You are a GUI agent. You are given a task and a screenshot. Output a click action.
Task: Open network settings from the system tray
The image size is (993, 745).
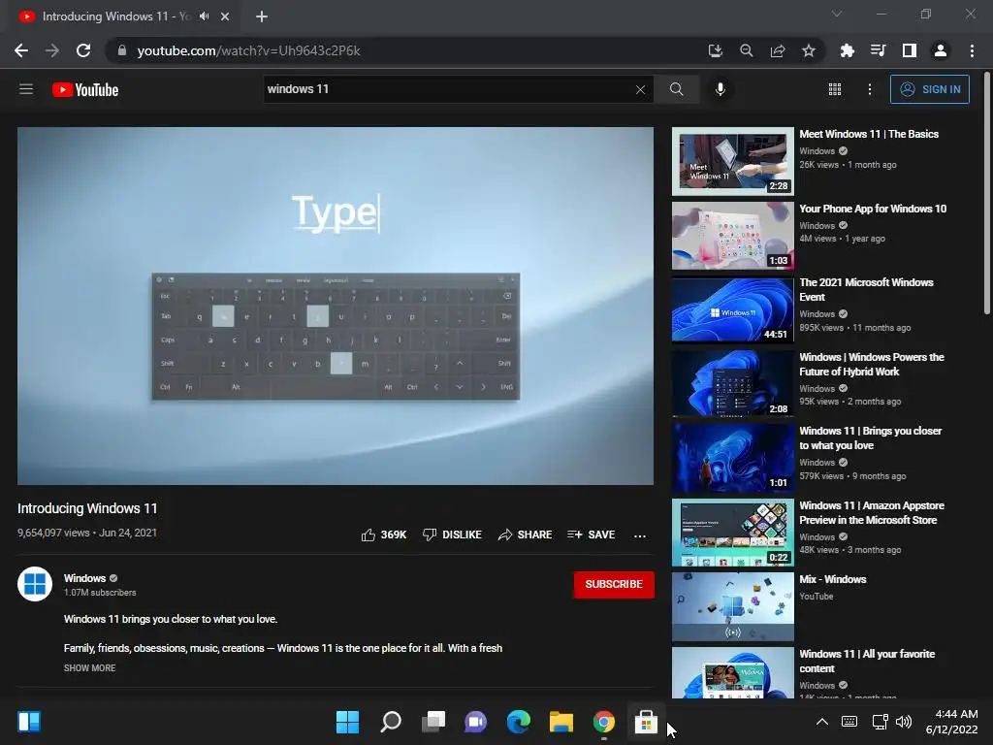pos(880,722)
